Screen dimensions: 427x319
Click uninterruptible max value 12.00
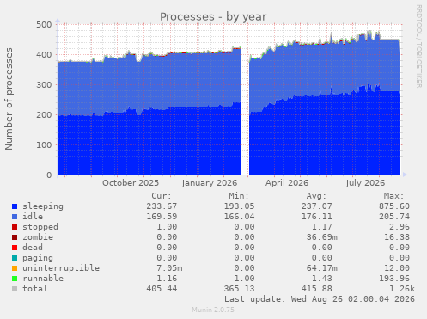[397, 268]
